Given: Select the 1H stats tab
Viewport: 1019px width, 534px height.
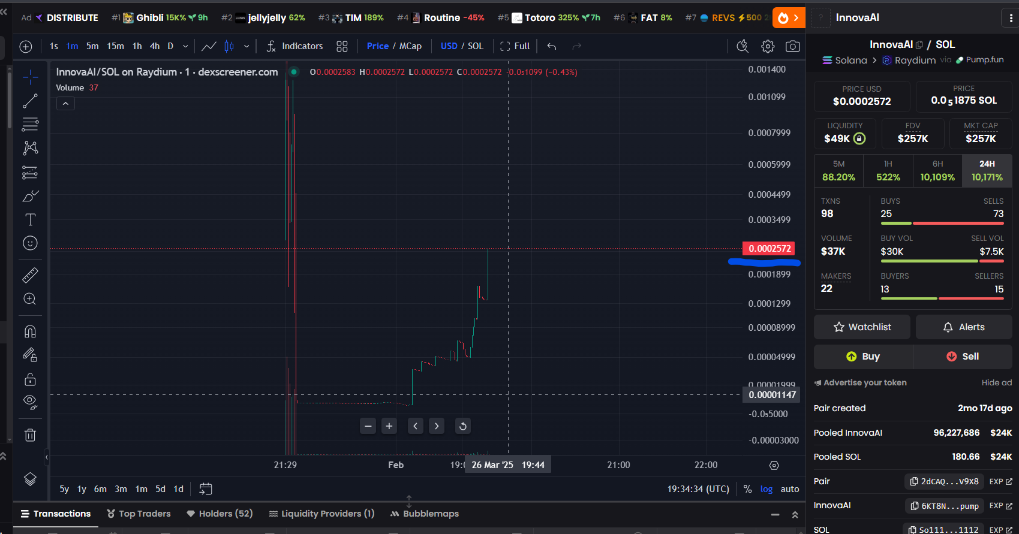Looking at the screenshot, I should [x=888, y=171].
